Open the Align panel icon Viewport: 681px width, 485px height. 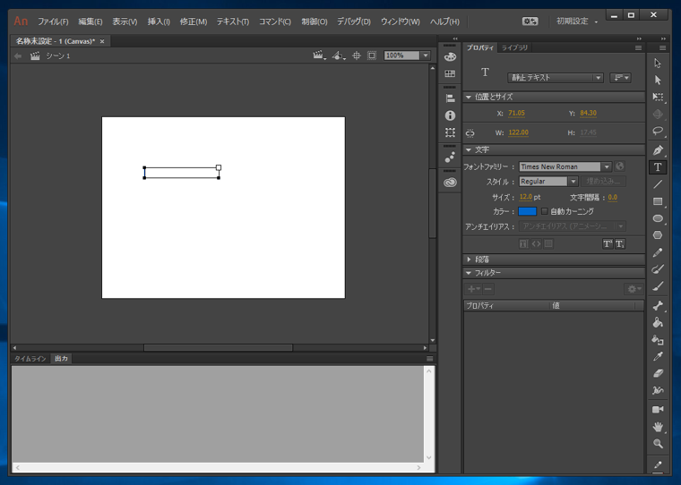(450, 98)
